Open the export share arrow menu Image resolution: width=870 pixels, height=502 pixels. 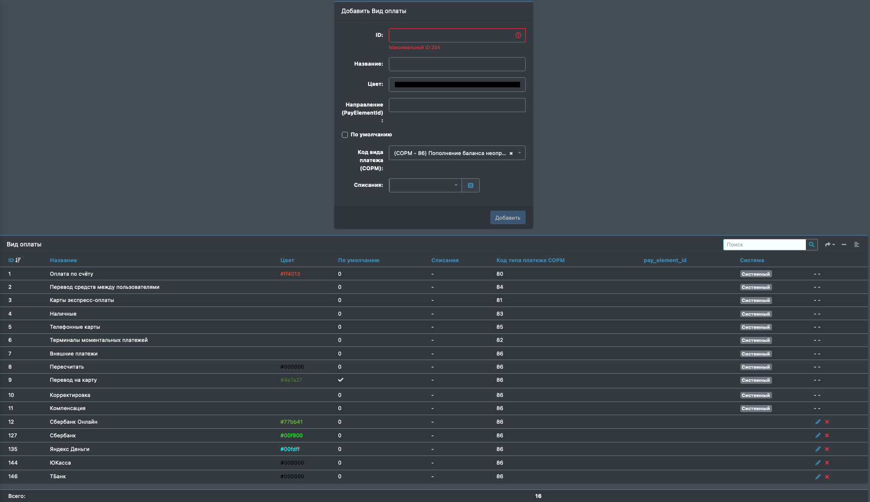click(x=830, y=244)
